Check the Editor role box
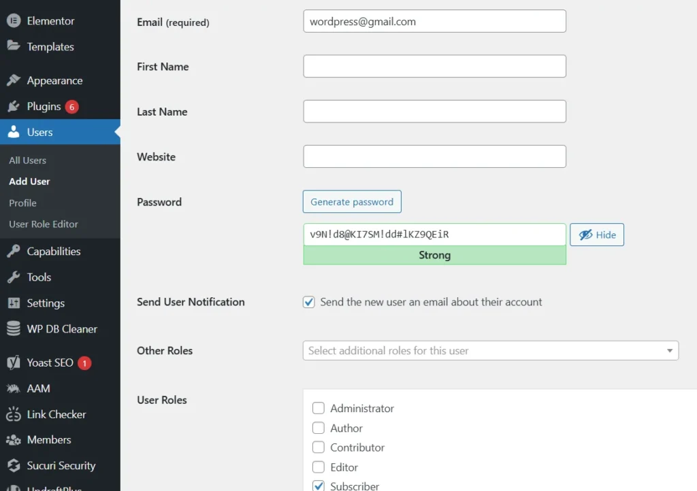 318,467
